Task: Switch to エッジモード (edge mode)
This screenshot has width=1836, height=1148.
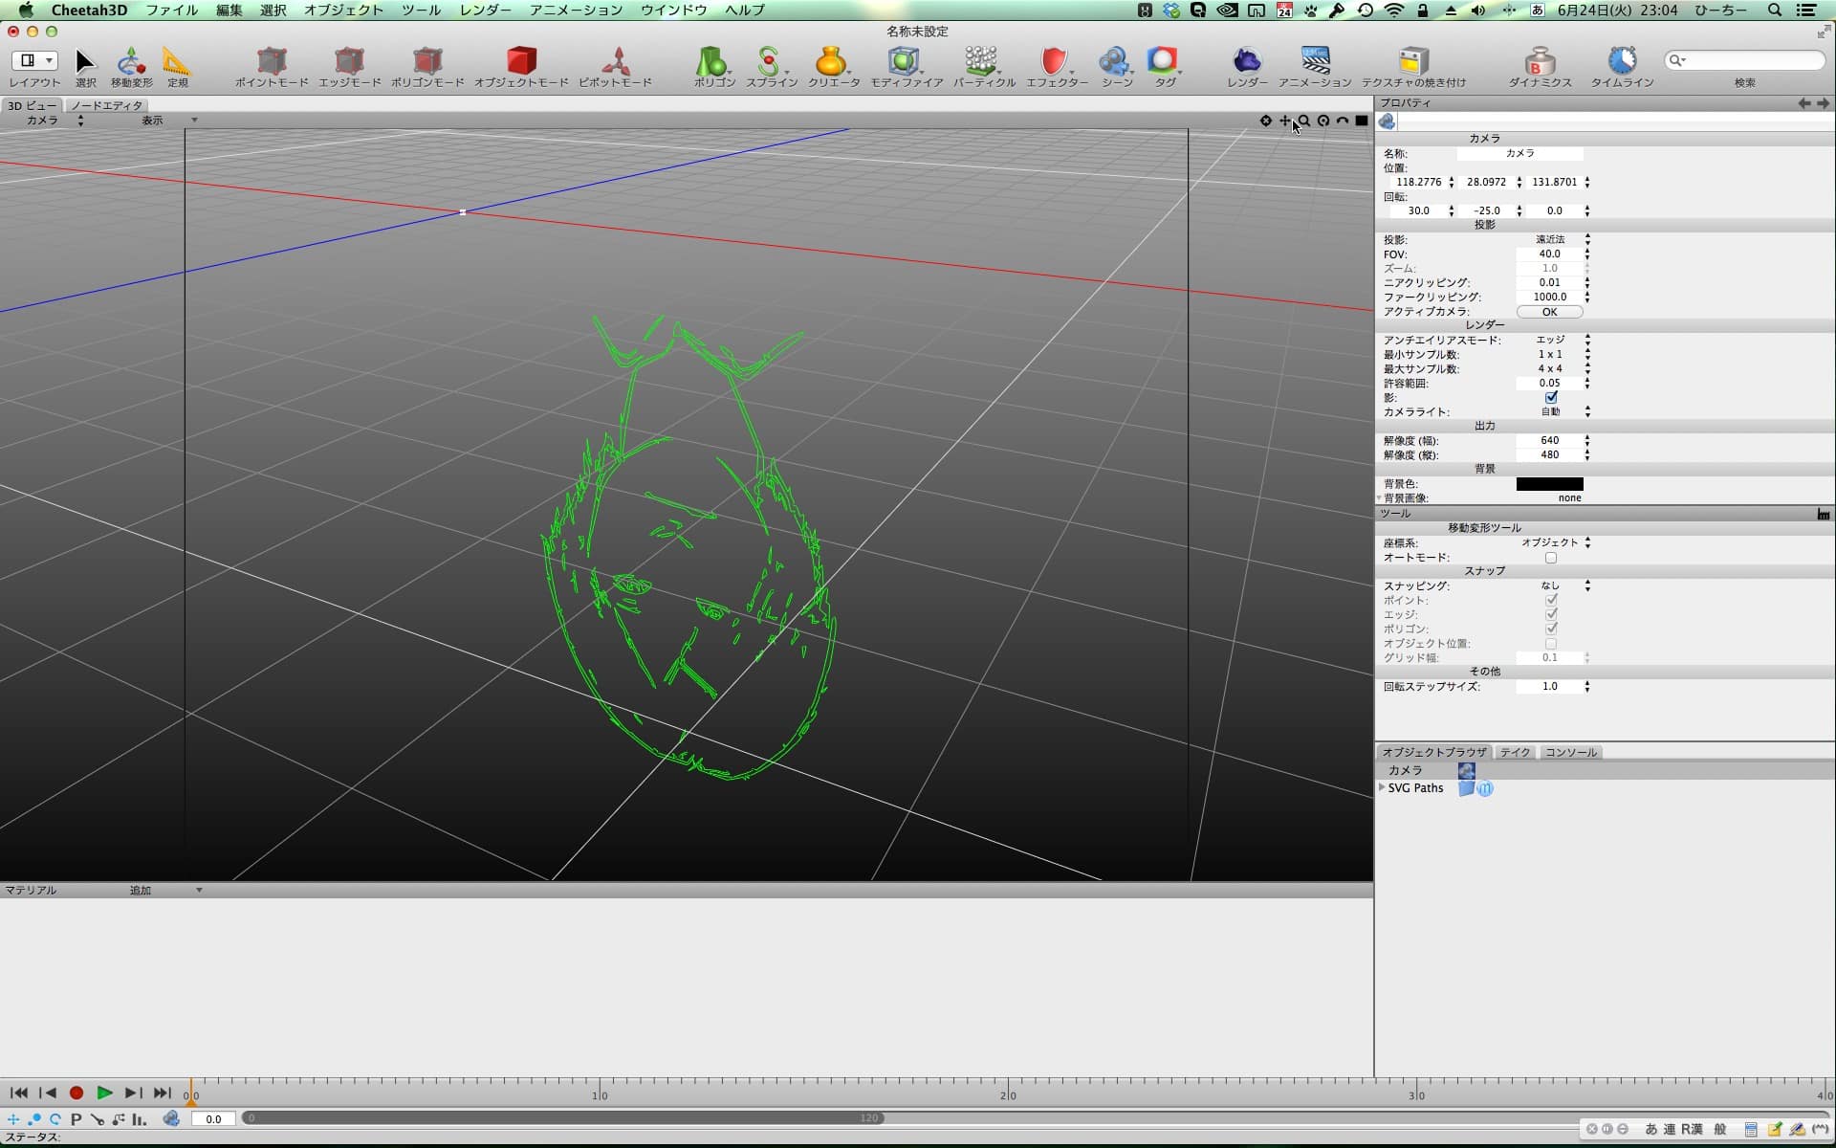Action: point(349,62)
